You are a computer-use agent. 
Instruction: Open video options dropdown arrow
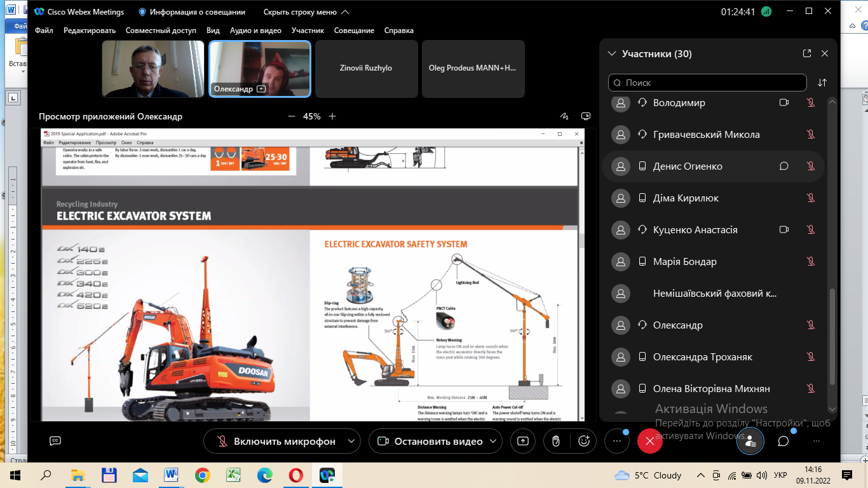493,441
